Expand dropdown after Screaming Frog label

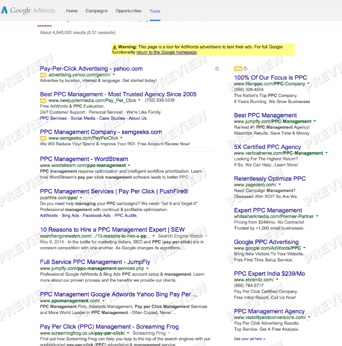[169, 333]
